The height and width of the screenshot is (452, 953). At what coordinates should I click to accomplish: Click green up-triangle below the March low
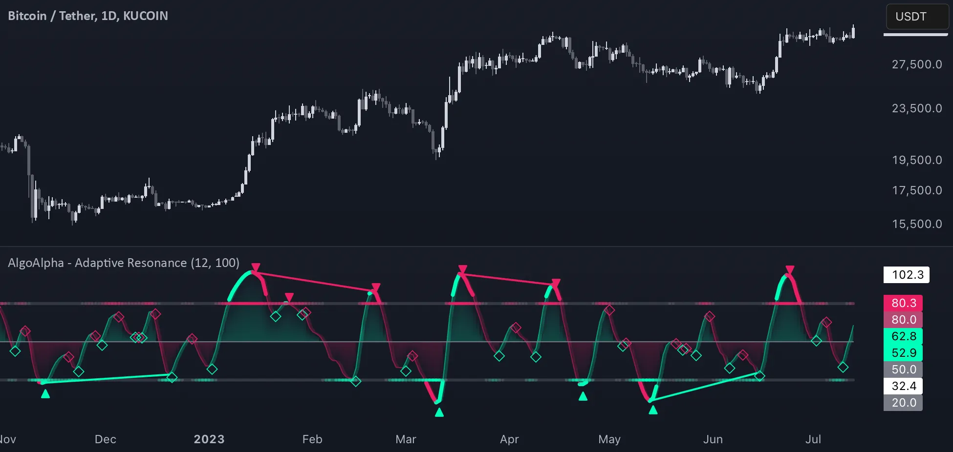[x=439, y=413]
